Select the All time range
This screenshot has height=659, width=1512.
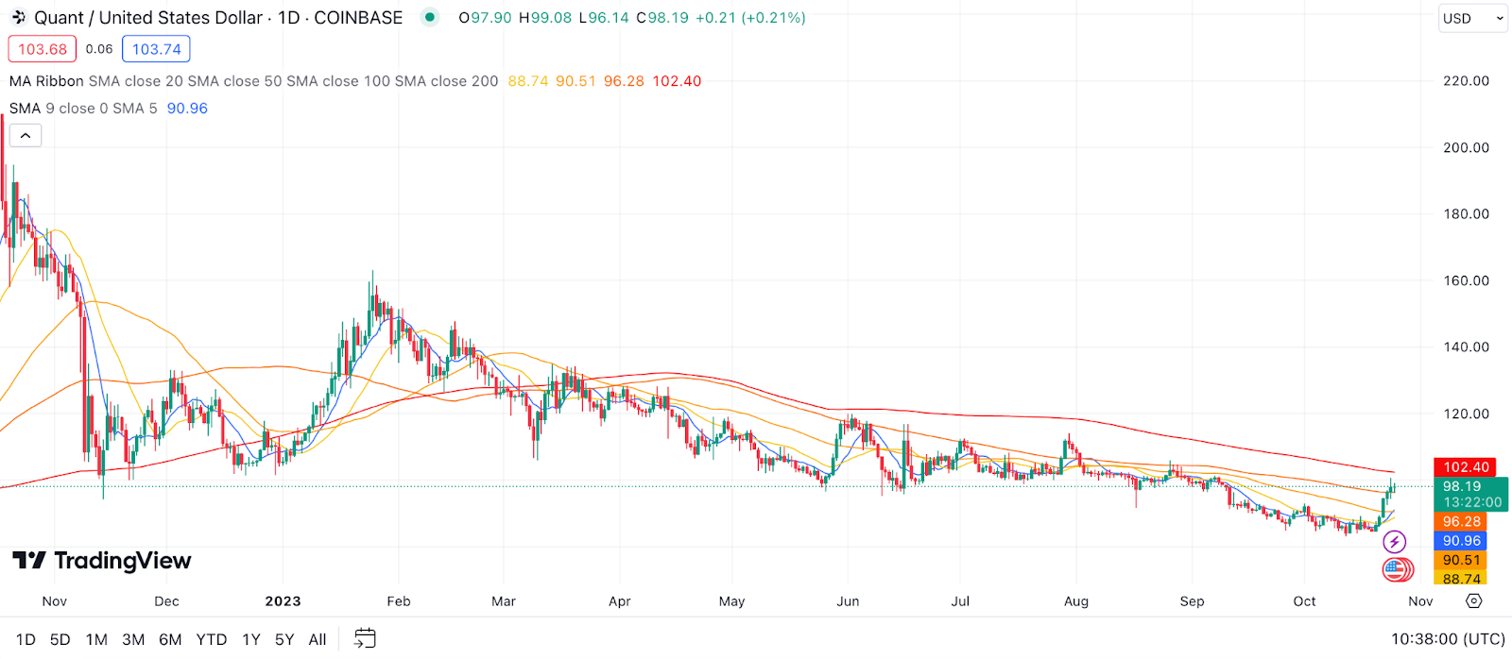(318, 639)
